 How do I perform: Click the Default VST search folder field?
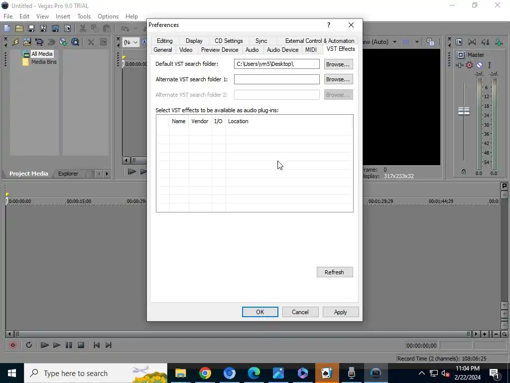point(277,64)
